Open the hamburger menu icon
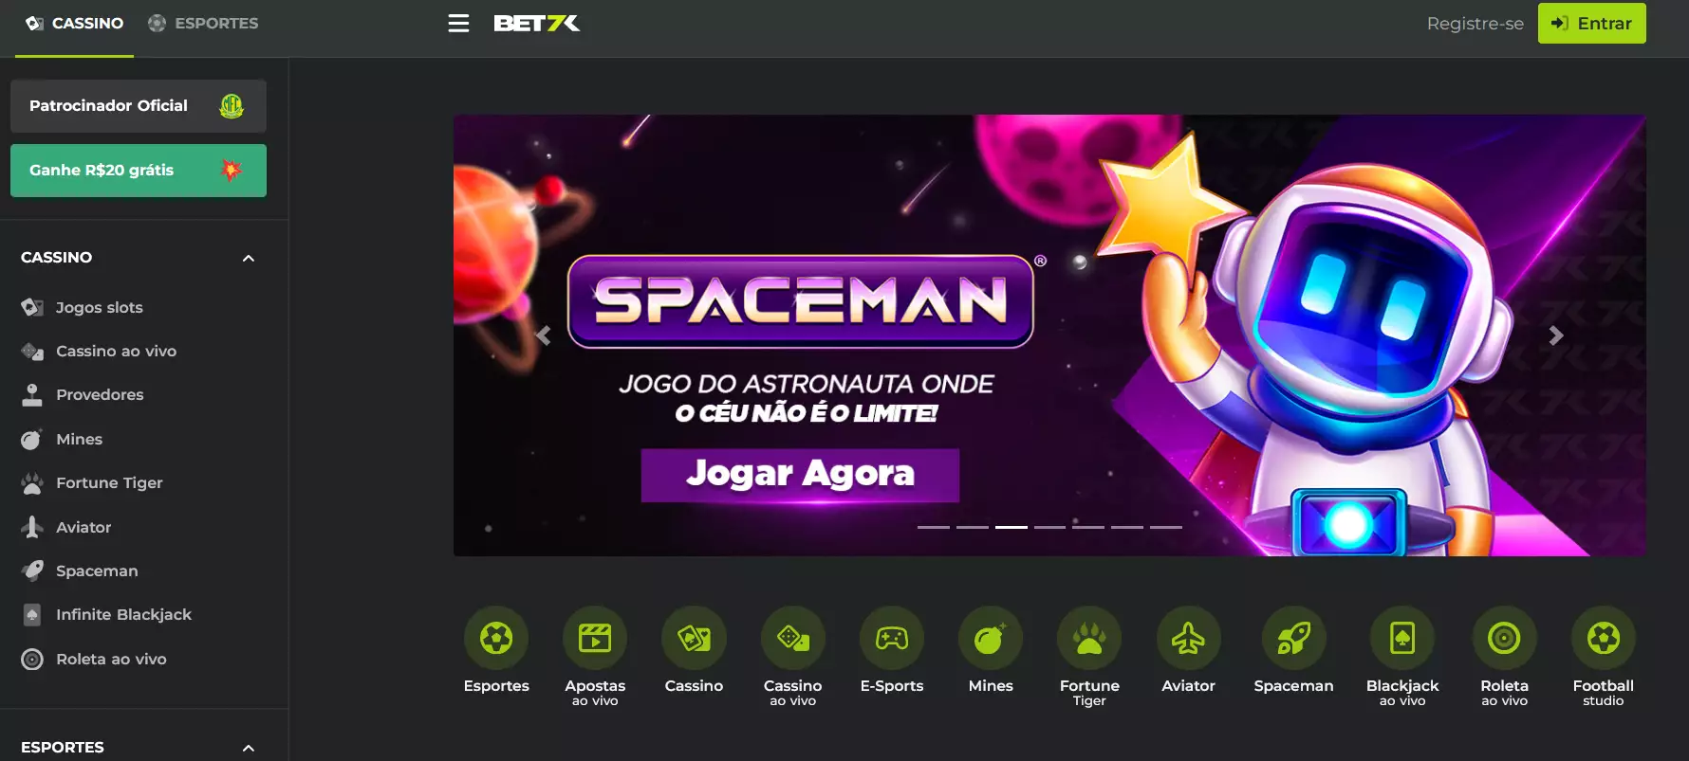Image resolution: width=1689 pixels, height=761 pixels. (458, 23)
